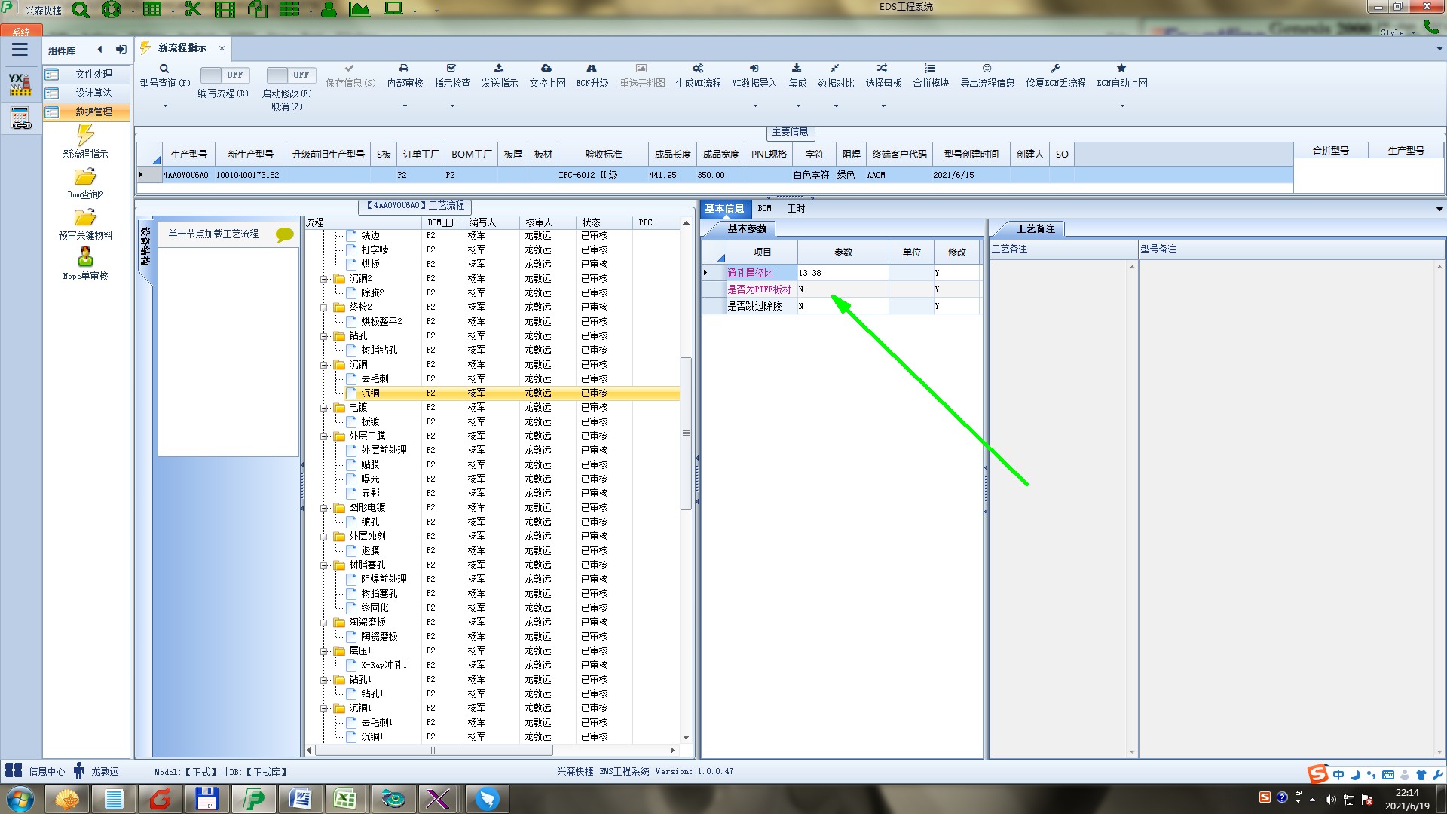Viewport: 1447px width, 814px height.
Task: Click 单击节点加载工艺流程 button
Action: pos(213,234)
